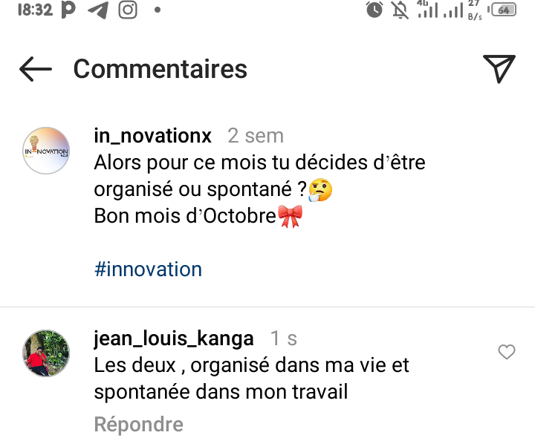Tap the alarm clock status icon
The height and width of the screenshot is (441, 535).
(374, 10)
